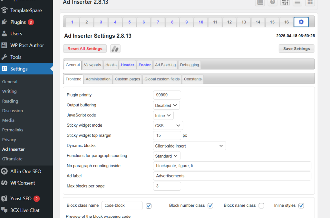Click the help question mark icon
The image size is (330, 218).
coord(273,2)
